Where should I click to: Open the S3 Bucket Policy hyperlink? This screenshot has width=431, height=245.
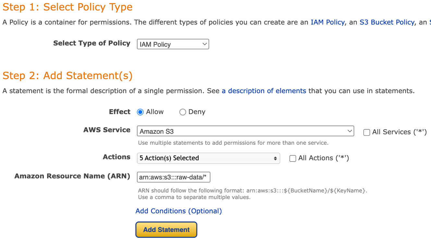tap(387, 22)
